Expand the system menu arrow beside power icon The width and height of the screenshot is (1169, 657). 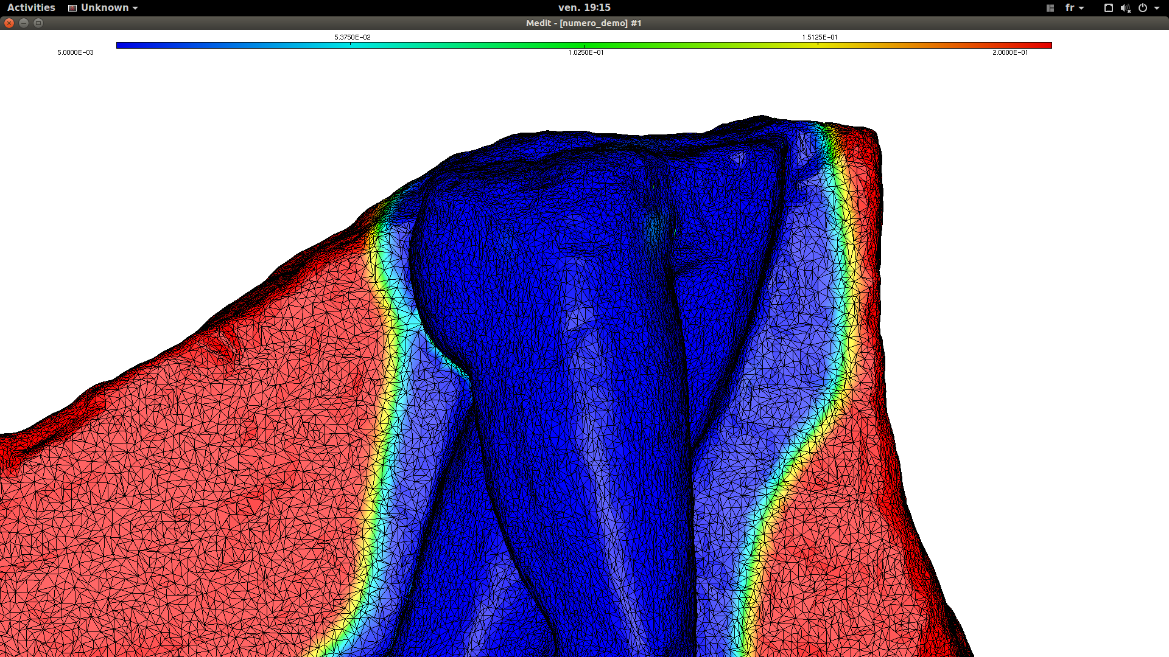1157,8
